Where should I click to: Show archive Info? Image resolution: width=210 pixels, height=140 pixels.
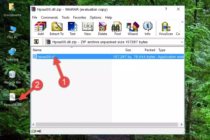147,28
